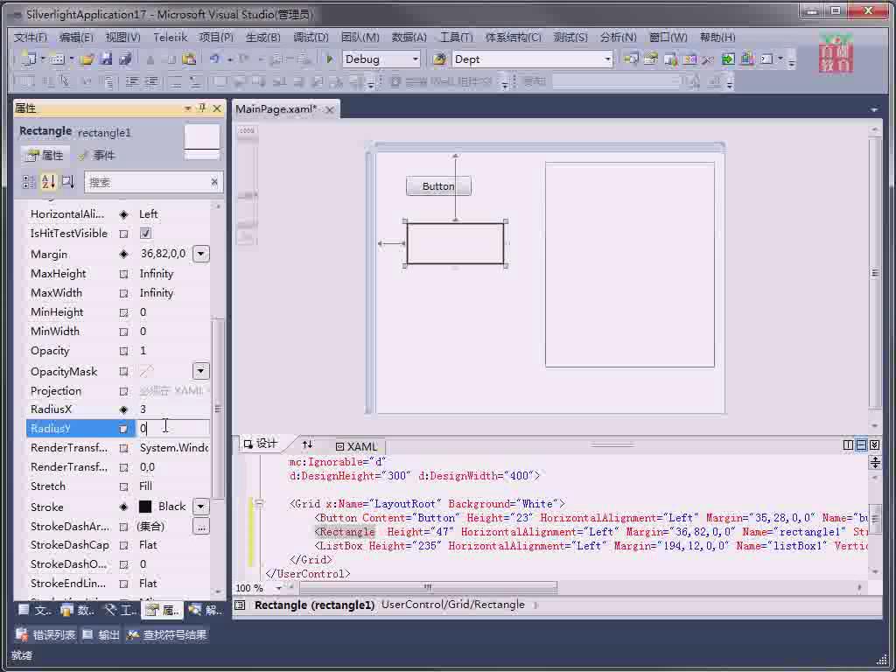Image resolution: width=896 pixels, height=672 pixels.
Task: Collapse the Grid element outlining in XAML
Action: coord(259,503)
